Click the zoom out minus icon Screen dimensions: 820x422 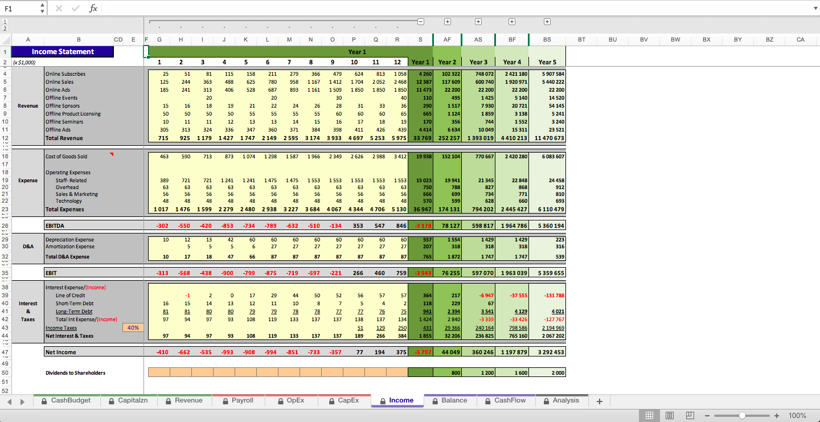click(x=708, y=416)
